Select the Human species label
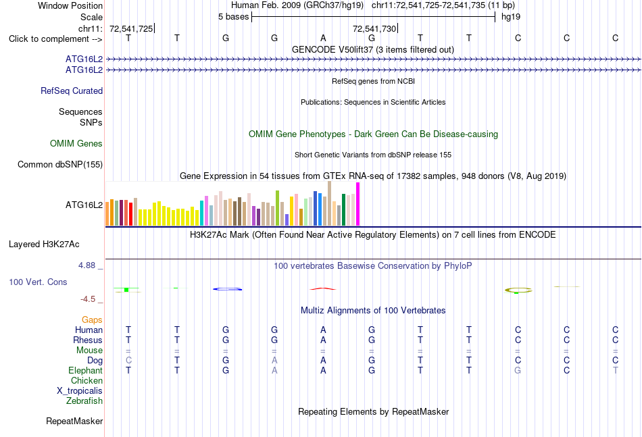642x437 pixels. point(89,330)
